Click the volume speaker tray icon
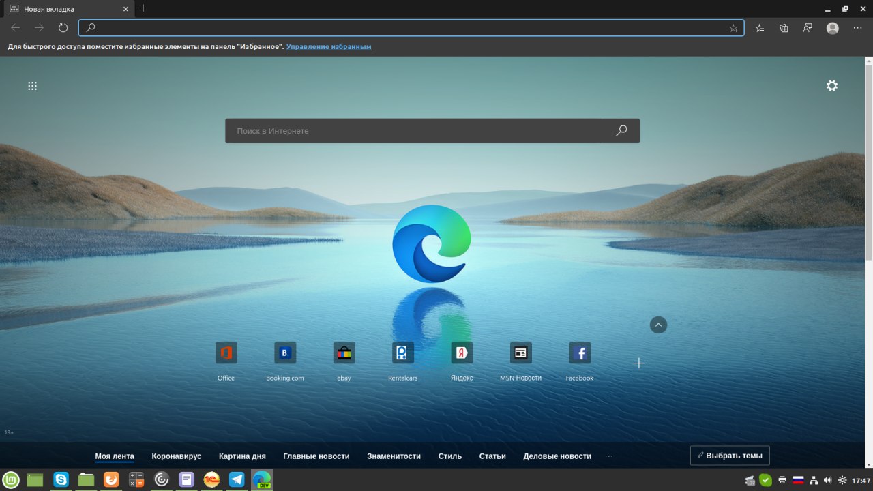This screenshot has width=873, height=491. (x=827, y=480)
